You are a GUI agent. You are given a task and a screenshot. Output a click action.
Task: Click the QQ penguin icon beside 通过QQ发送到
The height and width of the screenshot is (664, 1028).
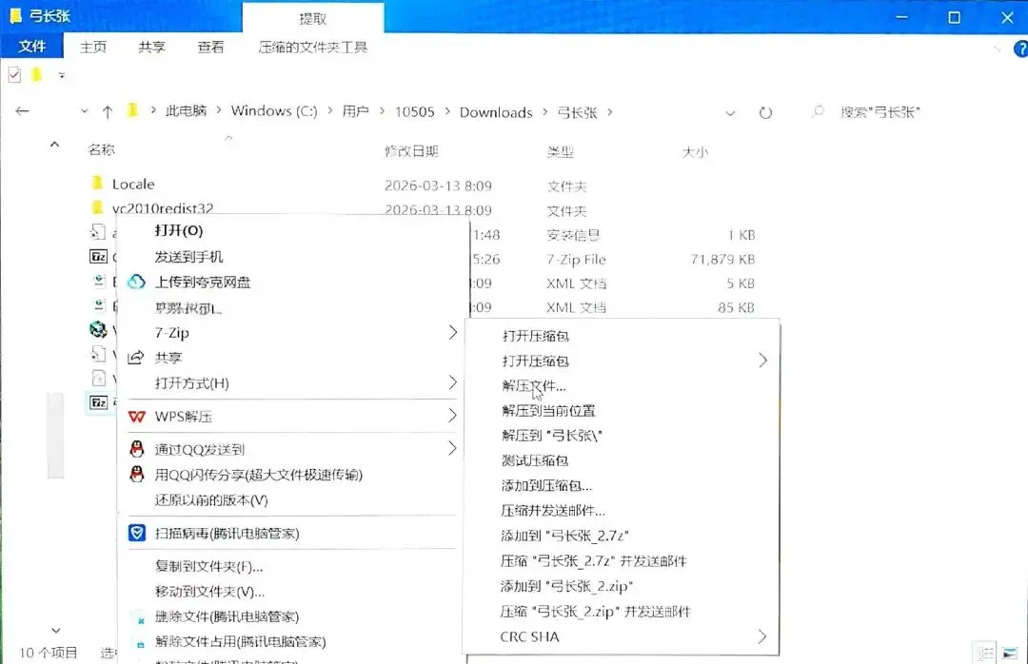click(136, 449)
